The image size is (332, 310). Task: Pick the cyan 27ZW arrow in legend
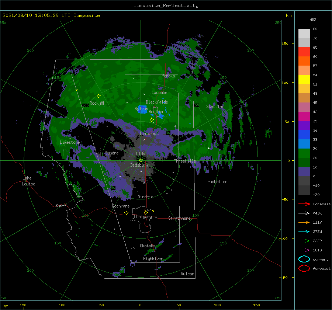coord(304,232)
